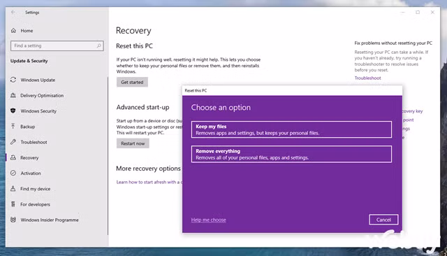The width and height of the screenshot is (447, 256).
Task: Click the Reset this PC dialog title bar
Action: coord(292,90)
